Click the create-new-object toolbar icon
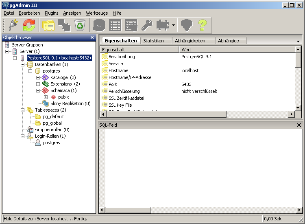 click(64, 25)
